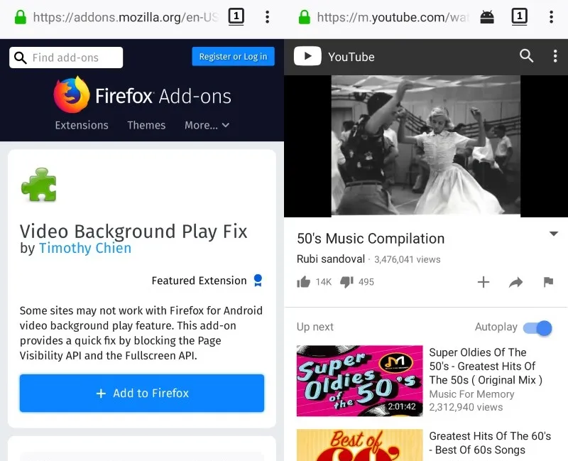Report the video using the flag icon
Image resolution: width=568 pixels, height=461 pixels.
(x=549, y=282)
